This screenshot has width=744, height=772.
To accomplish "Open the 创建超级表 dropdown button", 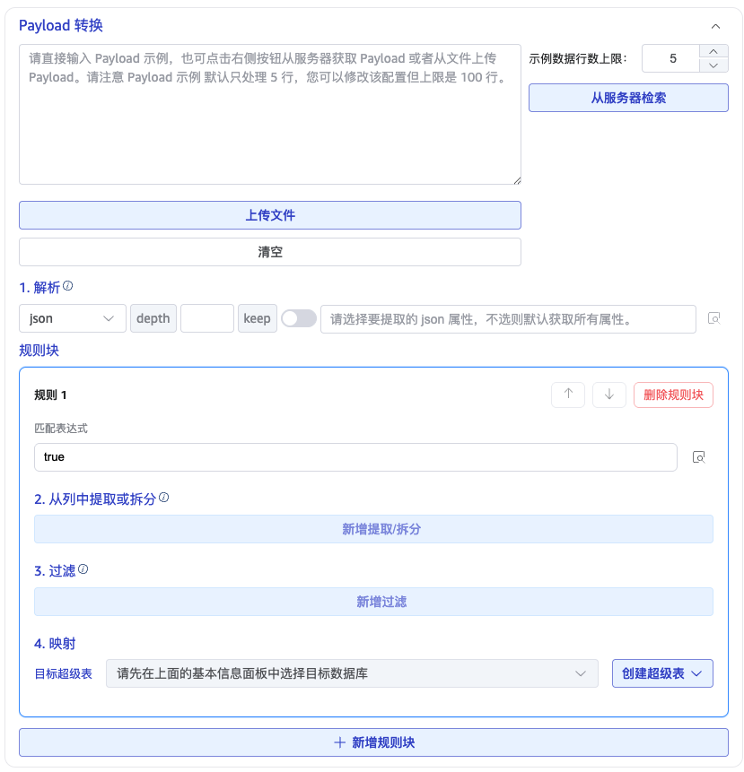I will [662, 673].
